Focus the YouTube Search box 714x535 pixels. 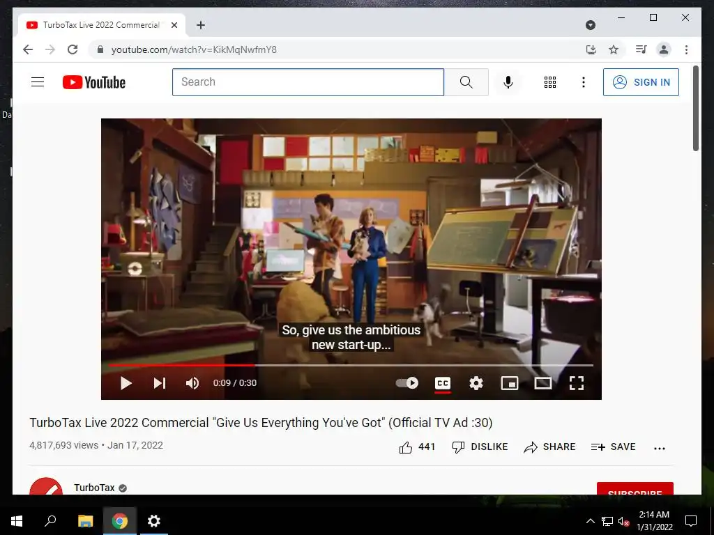pyautogui.click(x=307, y=82)
